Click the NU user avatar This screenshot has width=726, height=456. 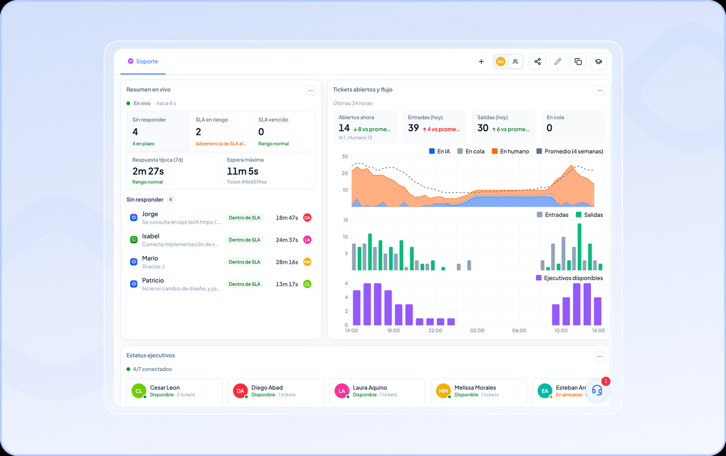(500, 62)
